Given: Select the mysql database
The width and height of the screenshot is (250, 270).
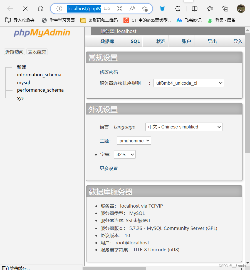Looking at the screenshot, I should coord(24,82).
